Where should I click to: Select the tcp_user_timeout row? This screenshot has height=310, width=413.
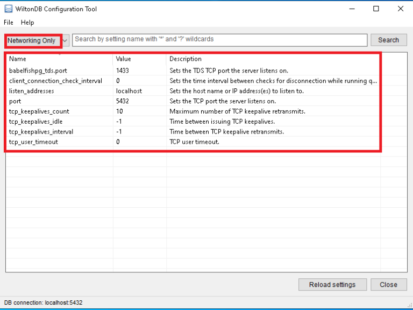pyautogui.click(x=33, y=142)
